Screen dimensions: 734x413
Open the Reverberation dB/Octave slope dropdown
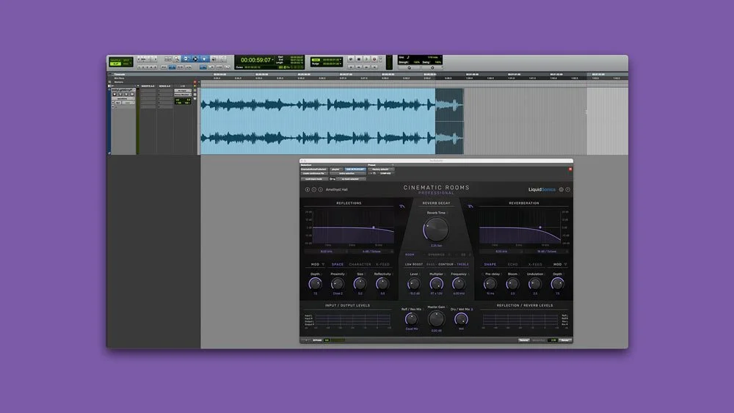pos(546,252)
